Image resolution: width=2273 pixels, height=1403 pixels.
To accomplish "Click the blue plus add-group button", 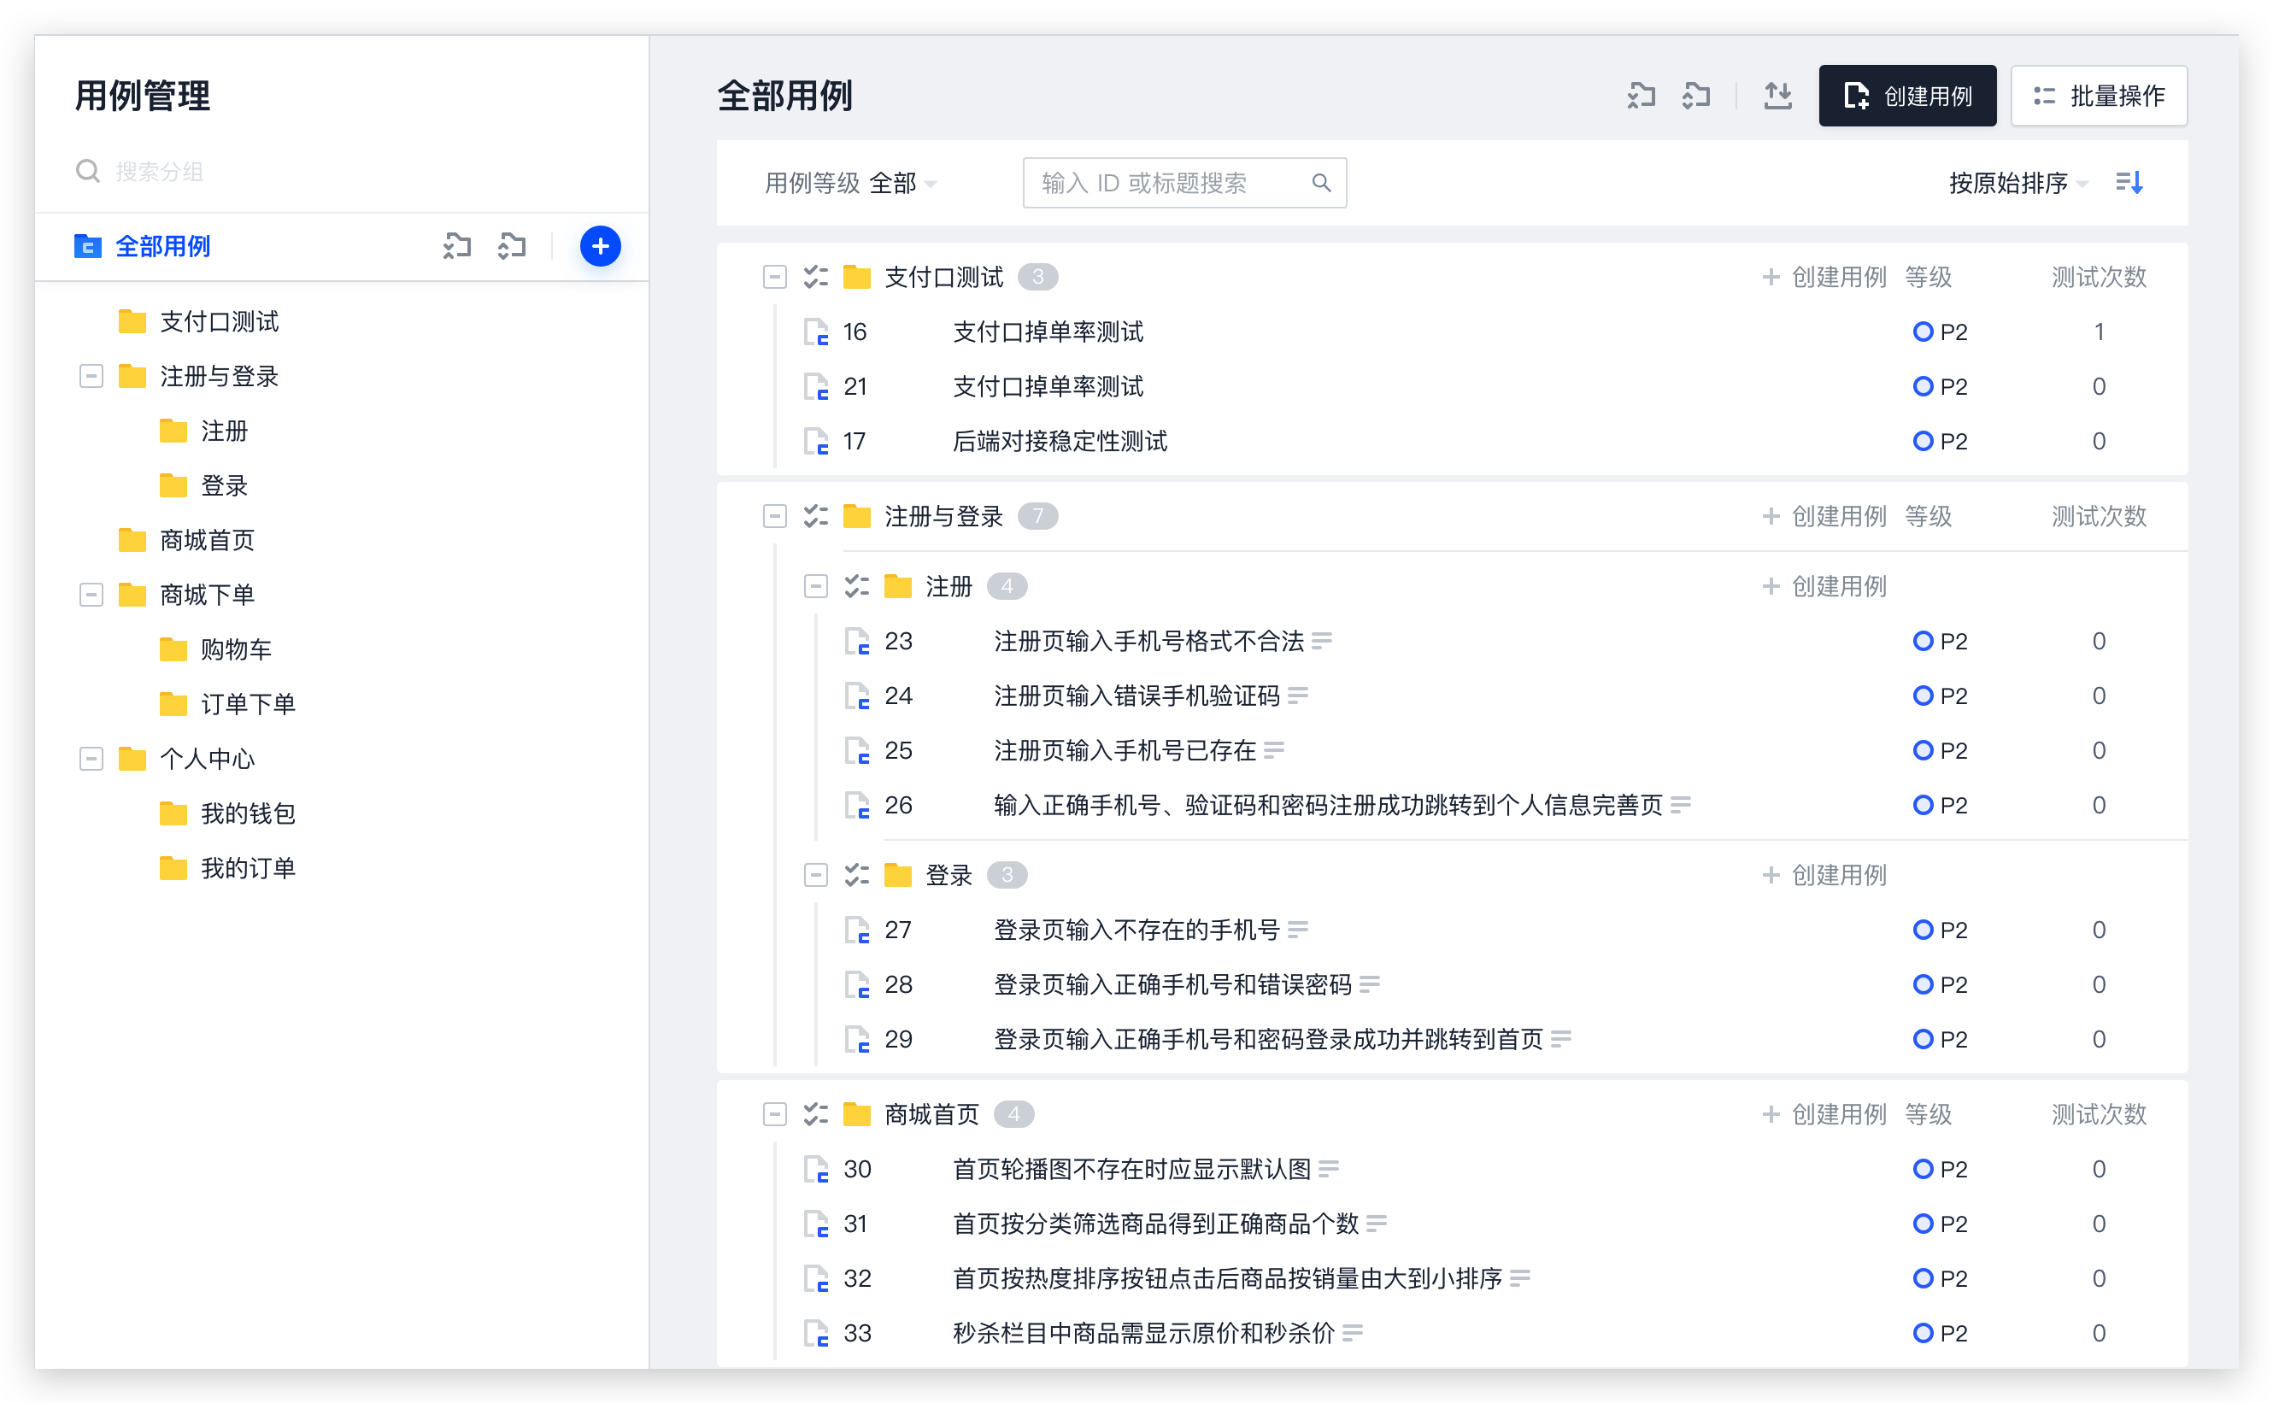I will coord(600,246).
